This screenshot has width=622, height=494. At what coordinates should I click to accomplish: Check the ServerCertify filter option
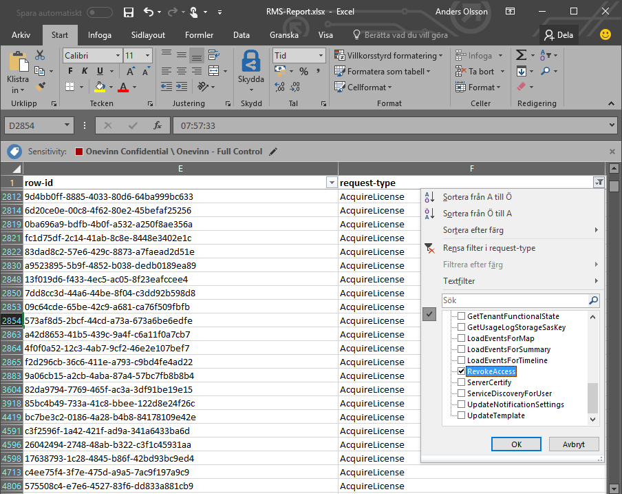click(x=462, y=382)
